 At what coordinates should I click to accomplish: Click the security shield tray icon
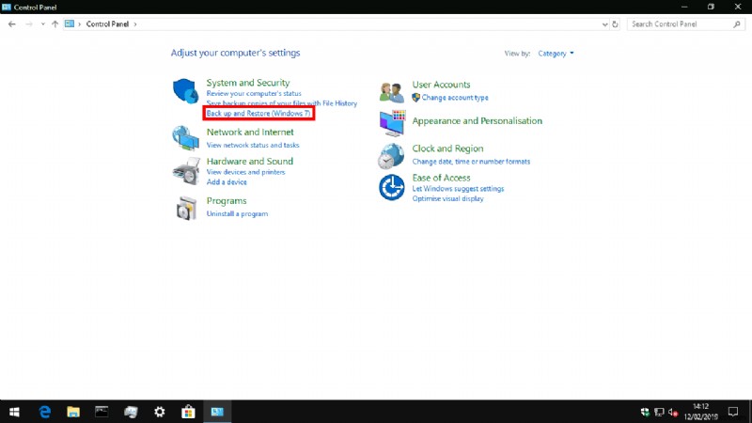(x=645, y=412)
